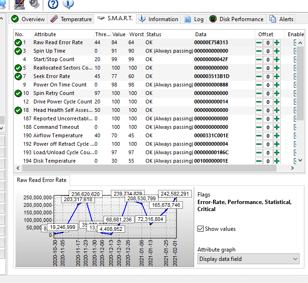Open the Attribute graph dropdown
This screenshot has width=308, height=283.
pos(248,259)
